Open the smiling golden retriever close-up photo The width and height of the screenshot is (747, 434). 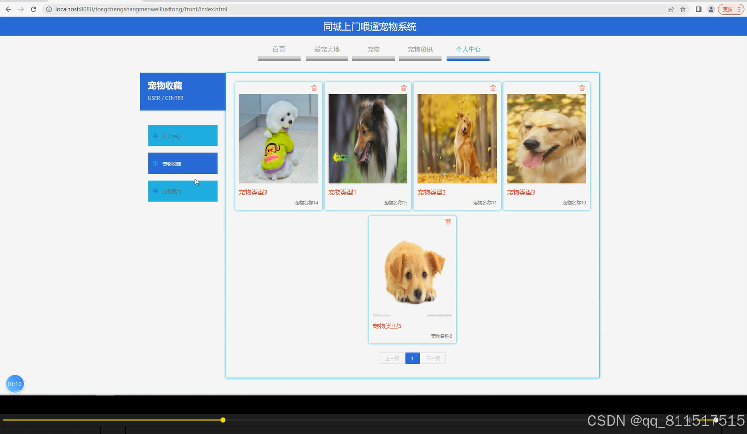[x=546, y=139]
